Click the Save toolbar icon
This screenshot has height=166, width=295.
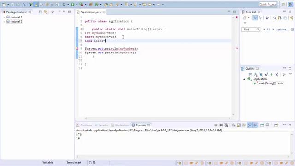pyautogui.click(x=12, y=4)
